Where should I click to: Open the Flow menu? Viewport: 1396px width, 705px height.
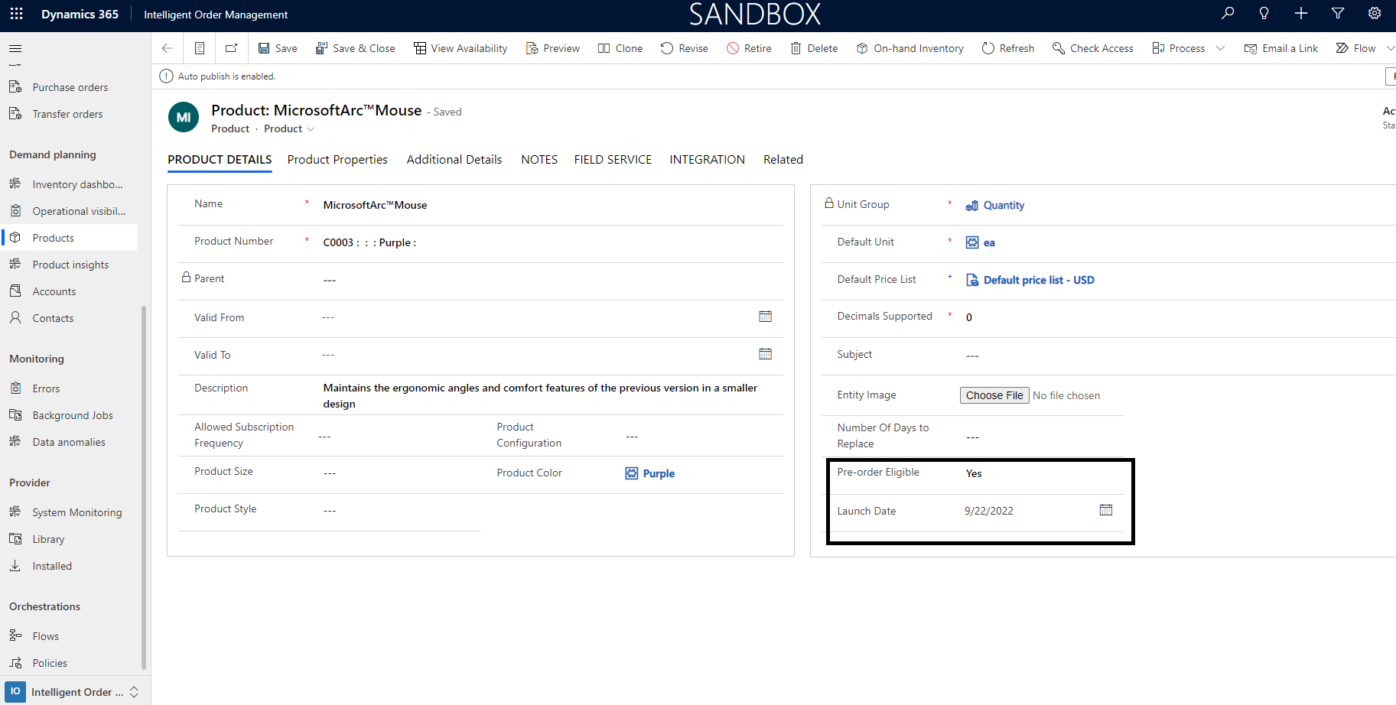[x=1356, y=48]
